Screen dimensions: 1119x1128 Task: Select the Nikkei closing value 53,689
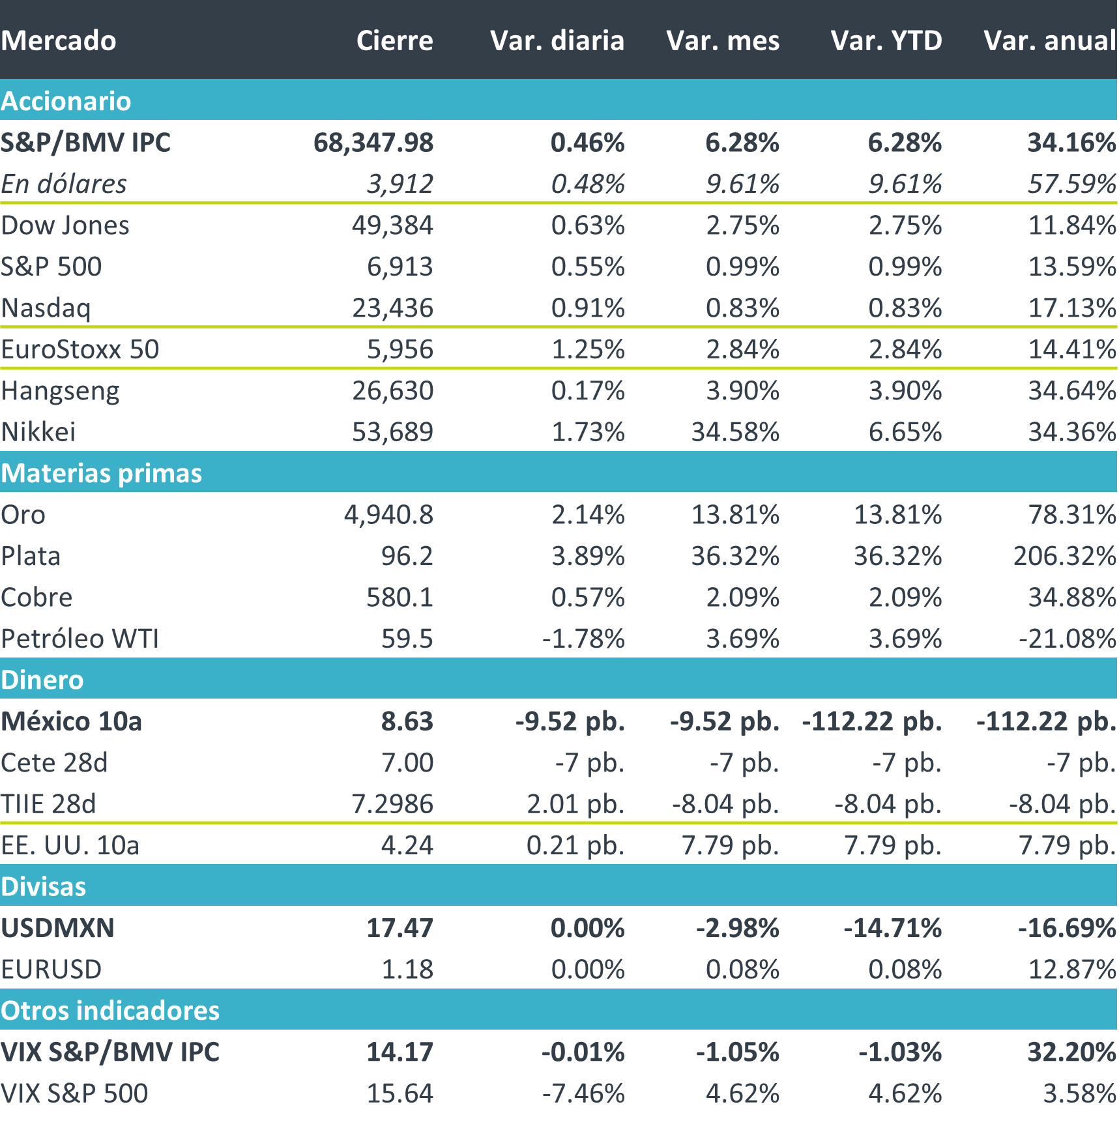392,432
